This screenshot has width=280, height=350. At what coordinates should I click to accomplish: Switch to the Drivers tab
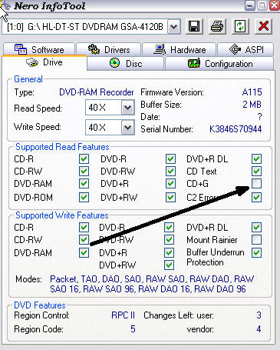109,49
